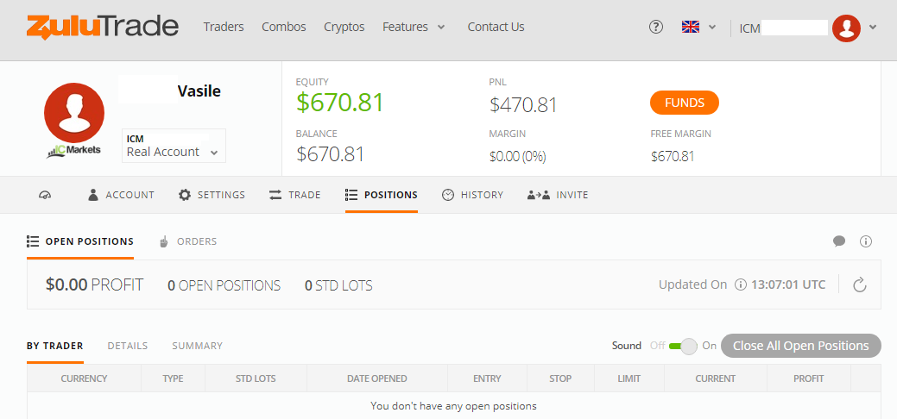Switch to the History tab

[x=472, y=195]
